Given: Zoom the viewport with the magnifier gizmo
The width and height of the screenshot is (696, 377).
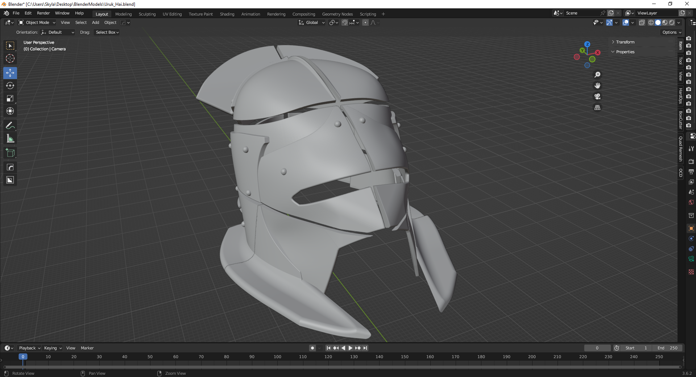Looking at the screenshot, I should point(597,75).
